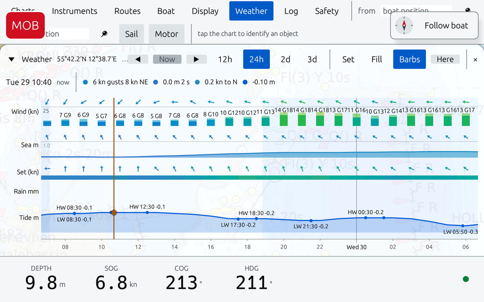The image size is (484, 302).
Task: Click the Set option in weather toolbar
Action: (348, 60)
